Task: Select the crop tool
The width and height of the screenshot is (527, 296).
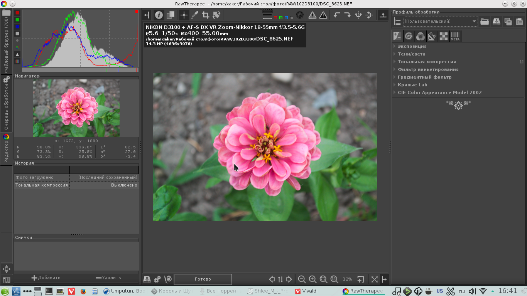Action: [206, 15]
